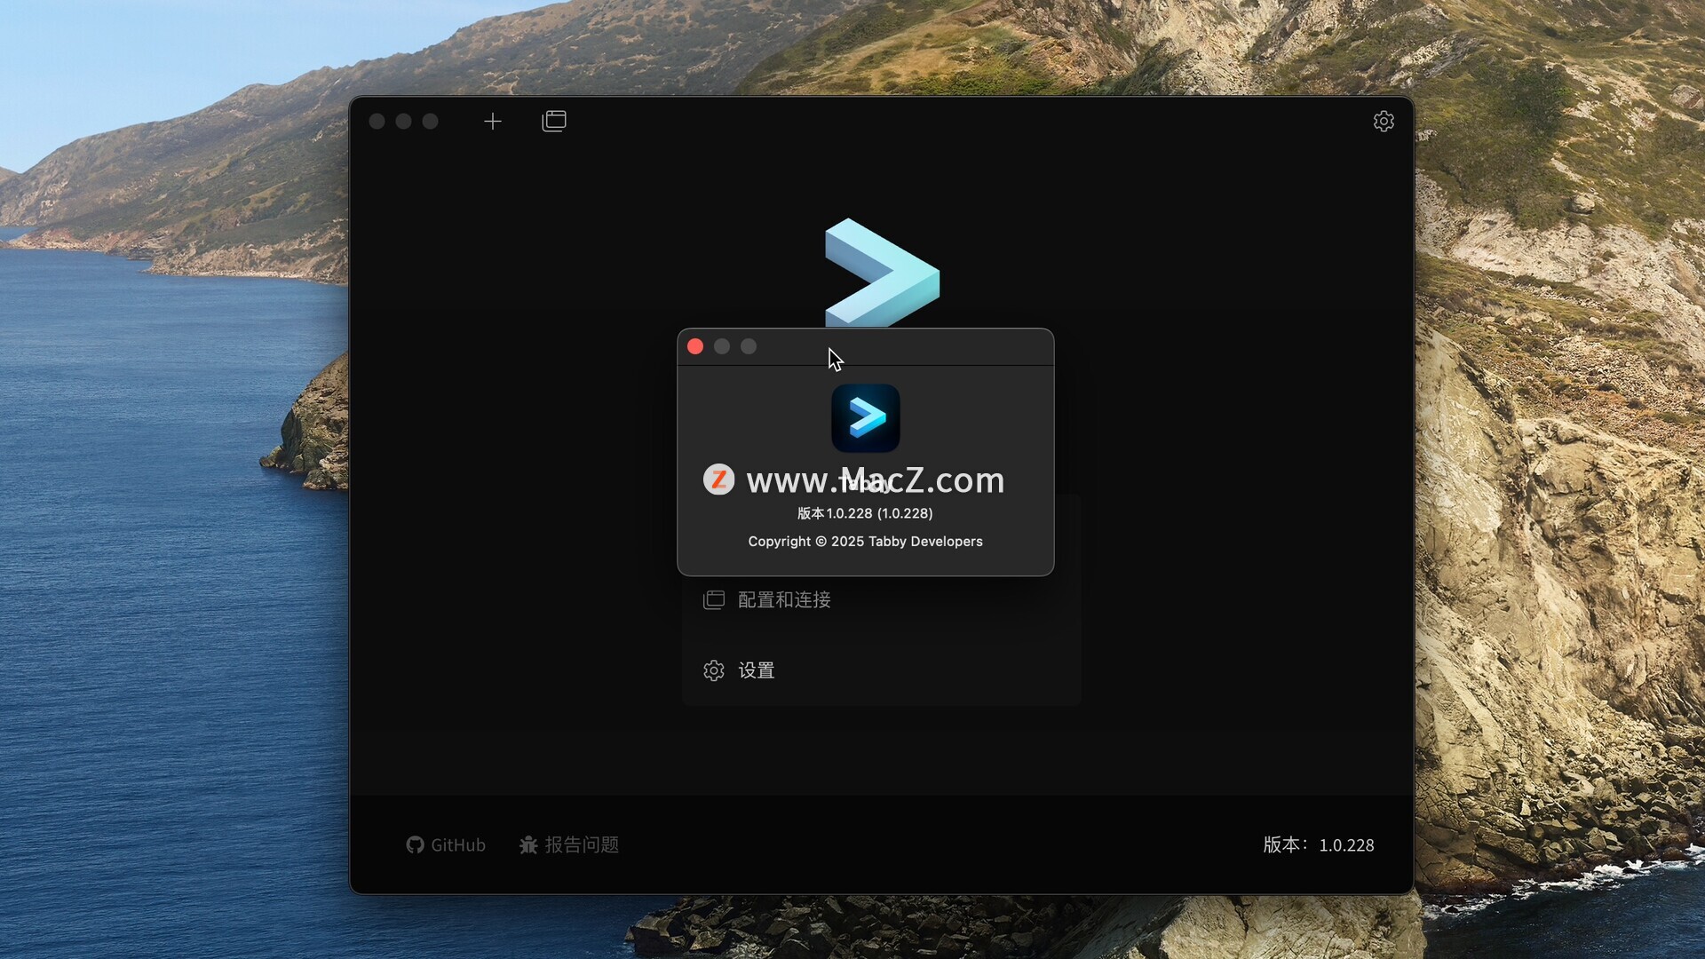Click the plus icon to open a new tab
This screenshot has width=1705, height=959.
coord(493,122)
